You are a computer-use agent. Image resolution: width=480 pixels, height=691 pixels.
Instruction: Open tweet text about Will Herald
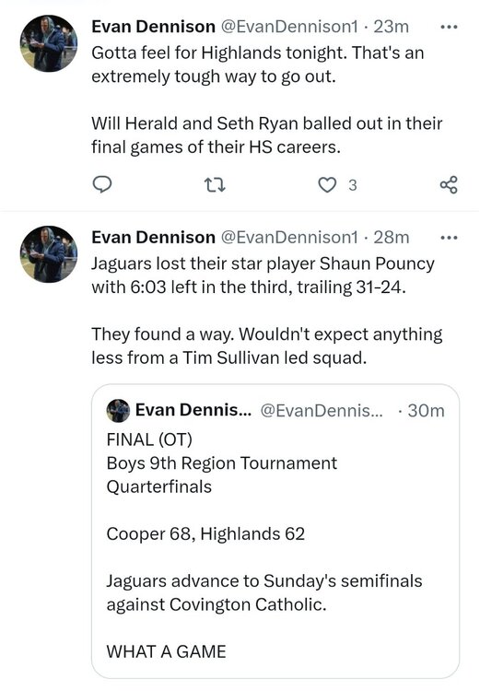tap(266, 100)
